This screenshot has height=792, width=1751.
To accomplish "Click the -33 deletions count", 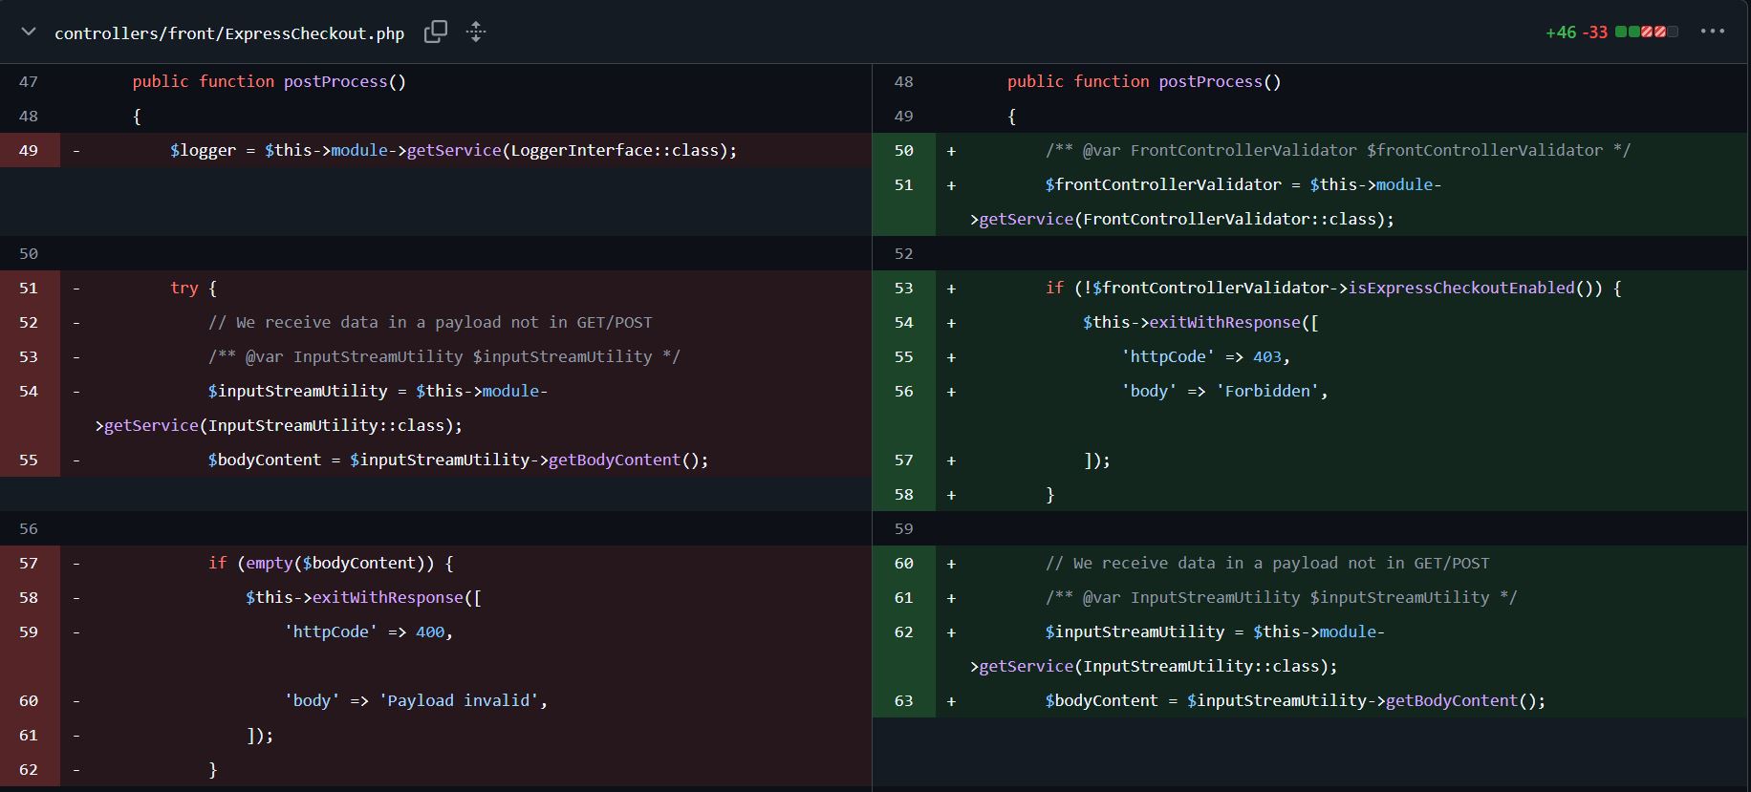I will 1594,32.
